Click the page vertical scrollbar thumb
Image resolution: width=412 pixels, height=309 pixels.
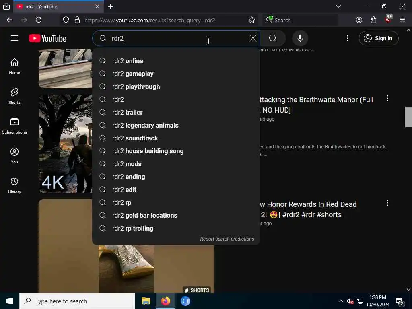point(408,117)
